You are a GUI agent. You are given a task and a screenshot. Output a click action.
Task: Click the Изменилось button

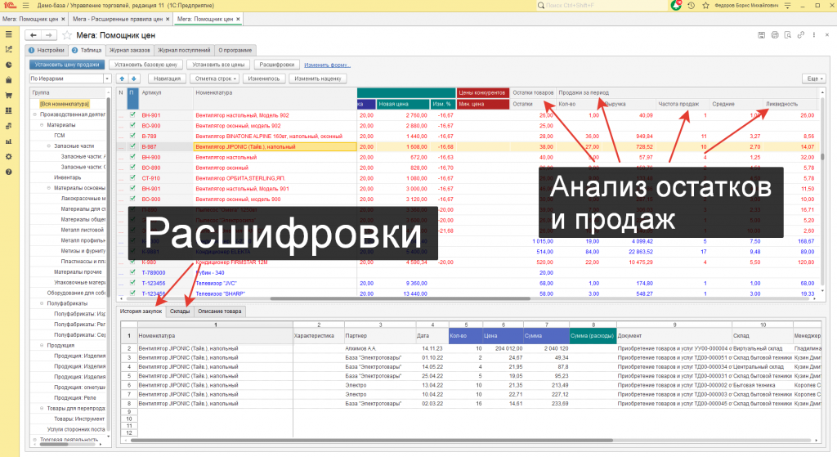click(x=264, y=78)
